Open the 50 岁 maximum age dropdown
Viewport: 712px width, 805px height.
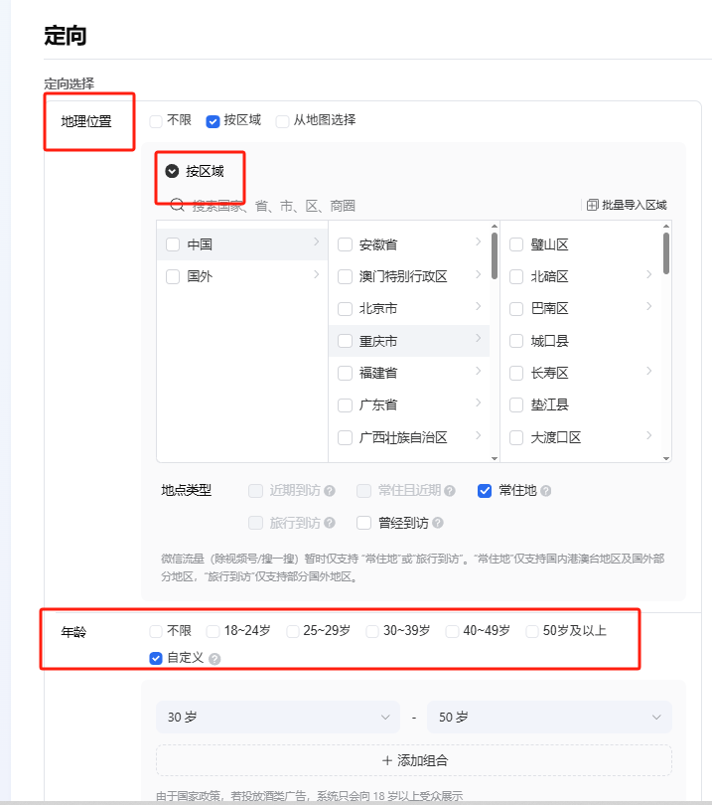[x=549, y=718]
